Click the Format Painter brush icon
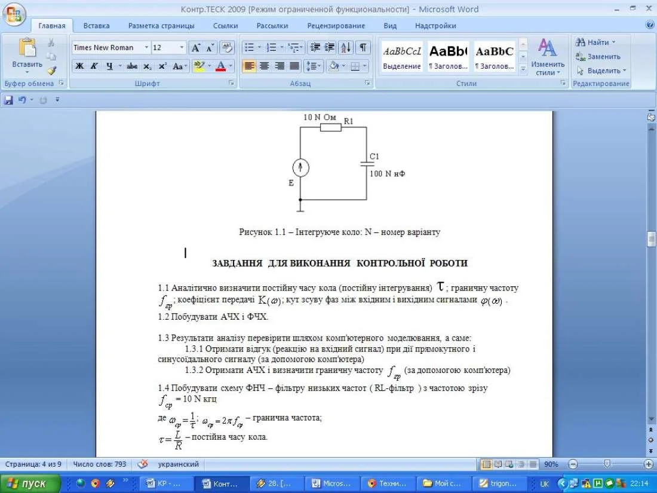Image resolution: width=657 pixels, height=493 pixels. click(x=51, y=71)
